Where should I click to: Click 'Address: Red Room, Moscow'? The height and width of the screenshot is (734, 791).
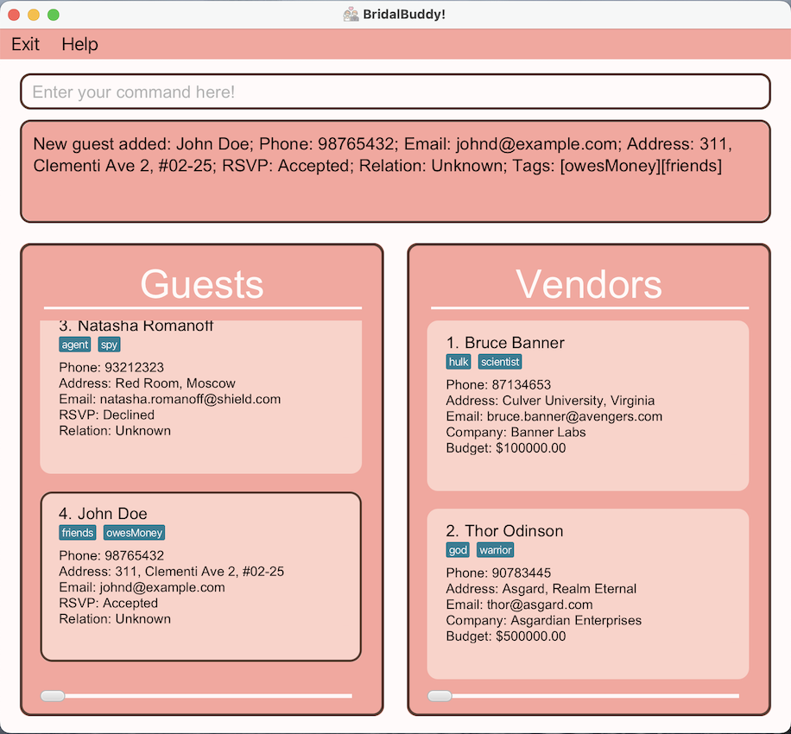(147, 383)
